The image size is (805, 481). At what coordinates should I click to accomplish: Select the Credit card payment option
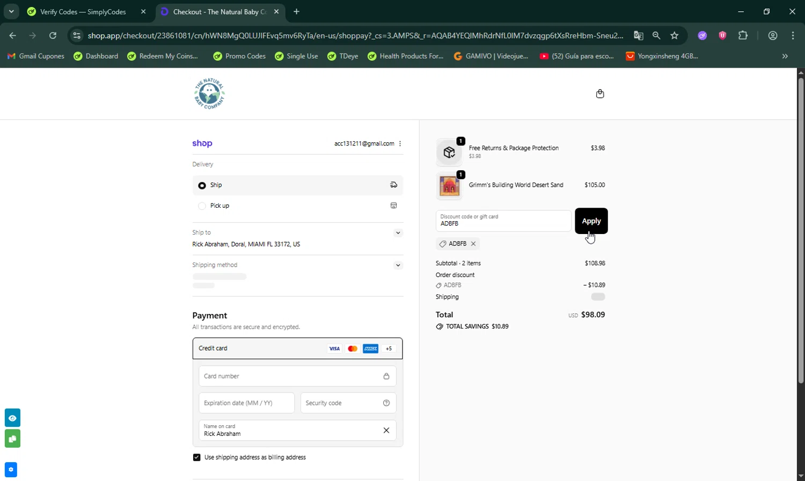(x=297, y=348)
